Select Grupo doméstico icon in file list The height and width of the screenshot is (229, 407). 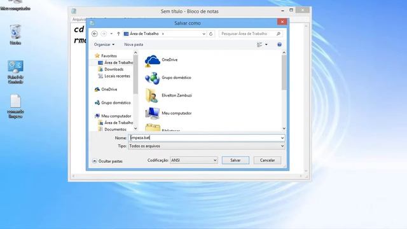pyautogui.click(x=153, y=78)
